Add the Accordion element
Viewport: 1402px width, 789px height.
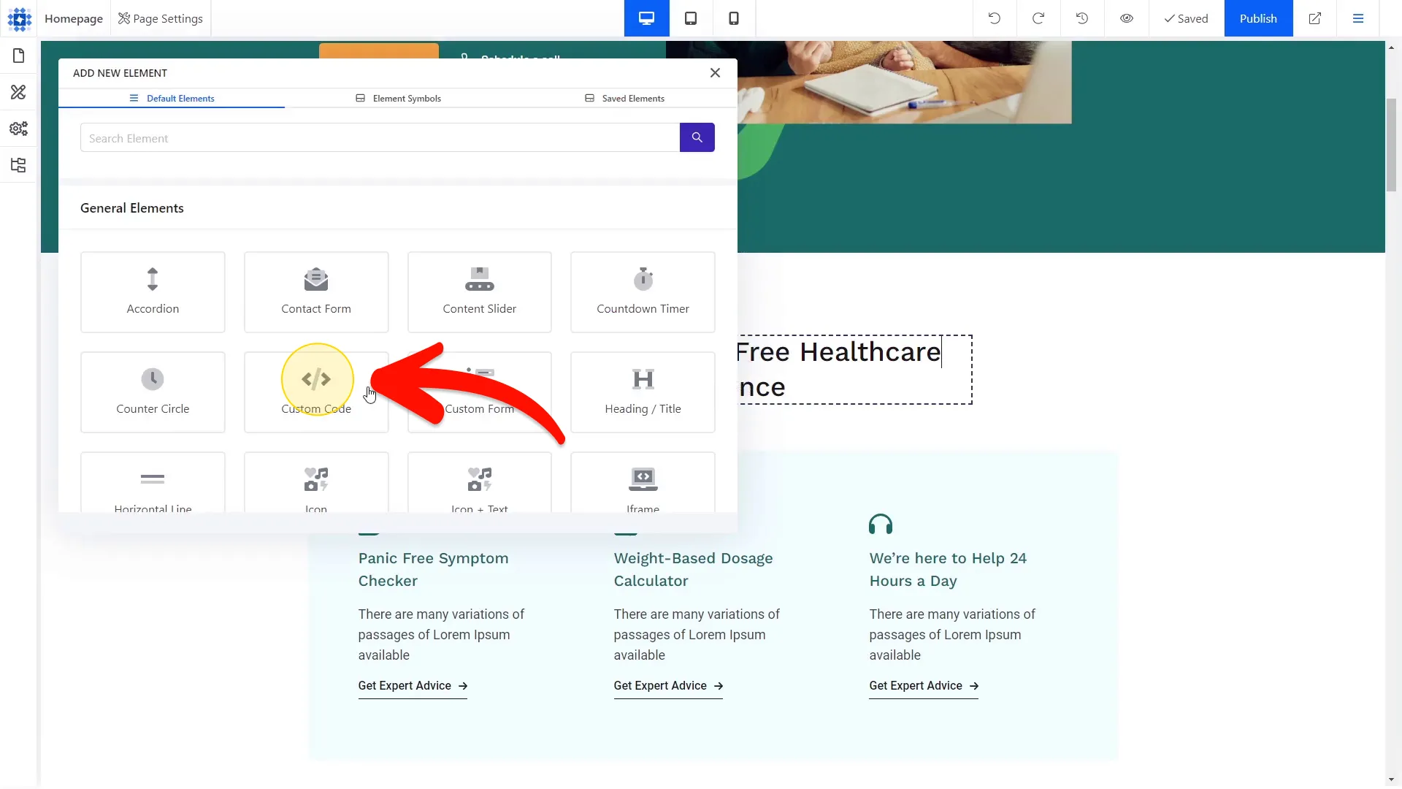(153, 292)
